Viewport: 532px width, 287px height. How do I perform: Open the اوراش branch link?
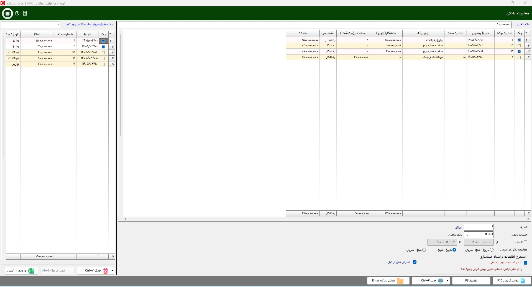[458, 227]
